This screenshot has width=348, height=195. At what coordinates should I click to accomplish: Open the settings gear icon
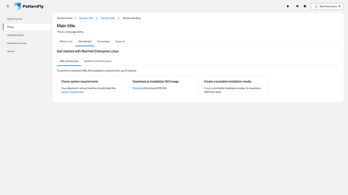298,6
